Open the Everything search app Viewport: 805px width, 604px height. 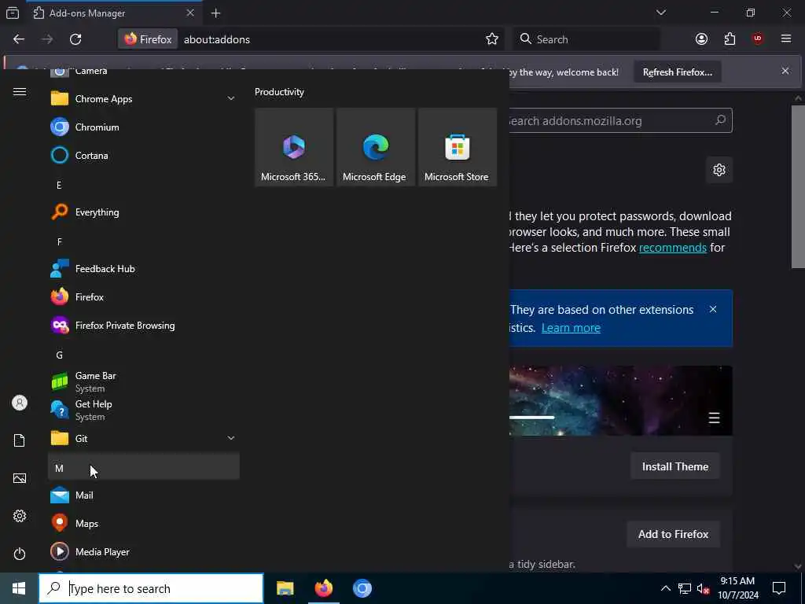tap(144, 212)
